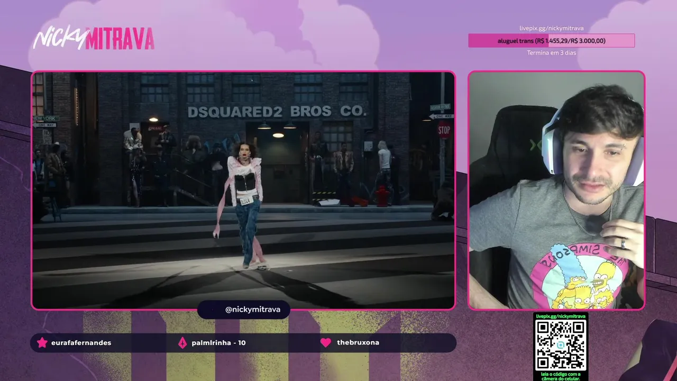Click the thebruxona username

coord(358,342)
